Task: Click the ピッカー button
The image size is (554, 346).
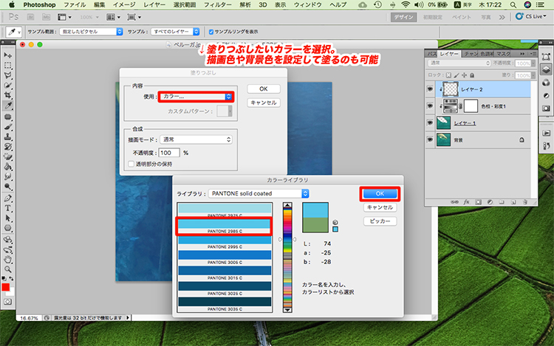Action: [380, 221]
